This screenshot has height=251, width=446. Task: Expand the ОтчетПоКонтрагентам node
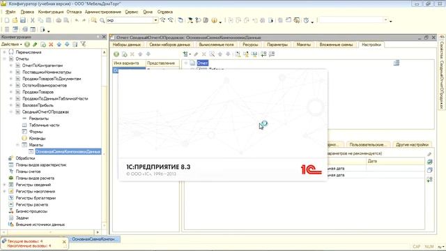click(11, 66)
